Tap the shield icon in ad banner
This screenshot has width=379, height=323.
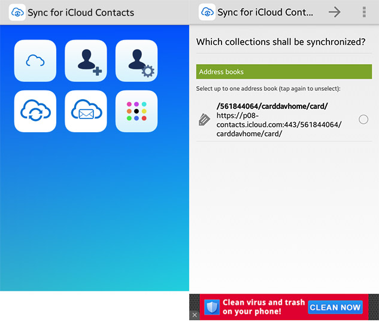point(212,307)
